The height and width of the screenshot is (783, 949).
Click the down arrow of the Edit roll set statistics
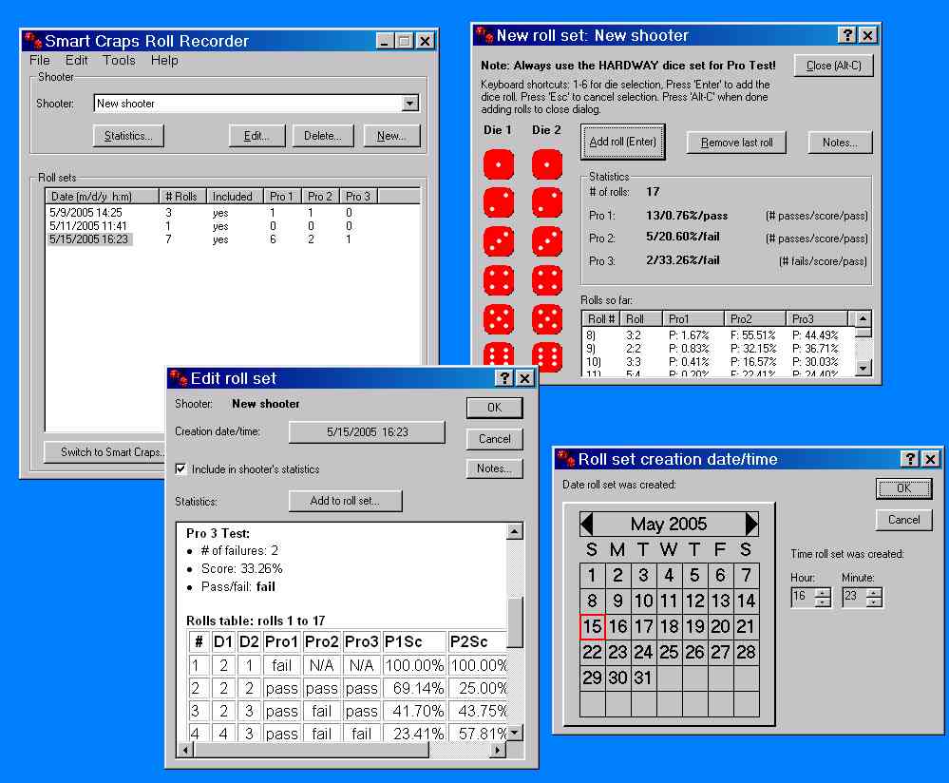[x=515, y=733]
